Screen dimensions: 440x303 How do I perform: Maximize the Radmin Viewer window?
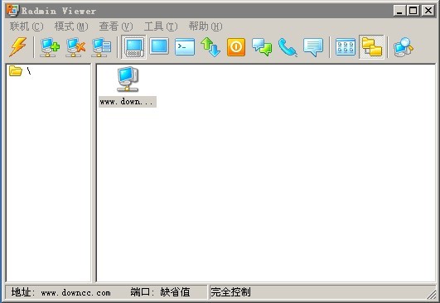[413, 11]
